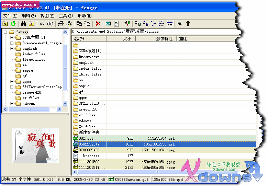
Task: Click tree horizontal scrollbar right arrow
Action: point(59,109)
